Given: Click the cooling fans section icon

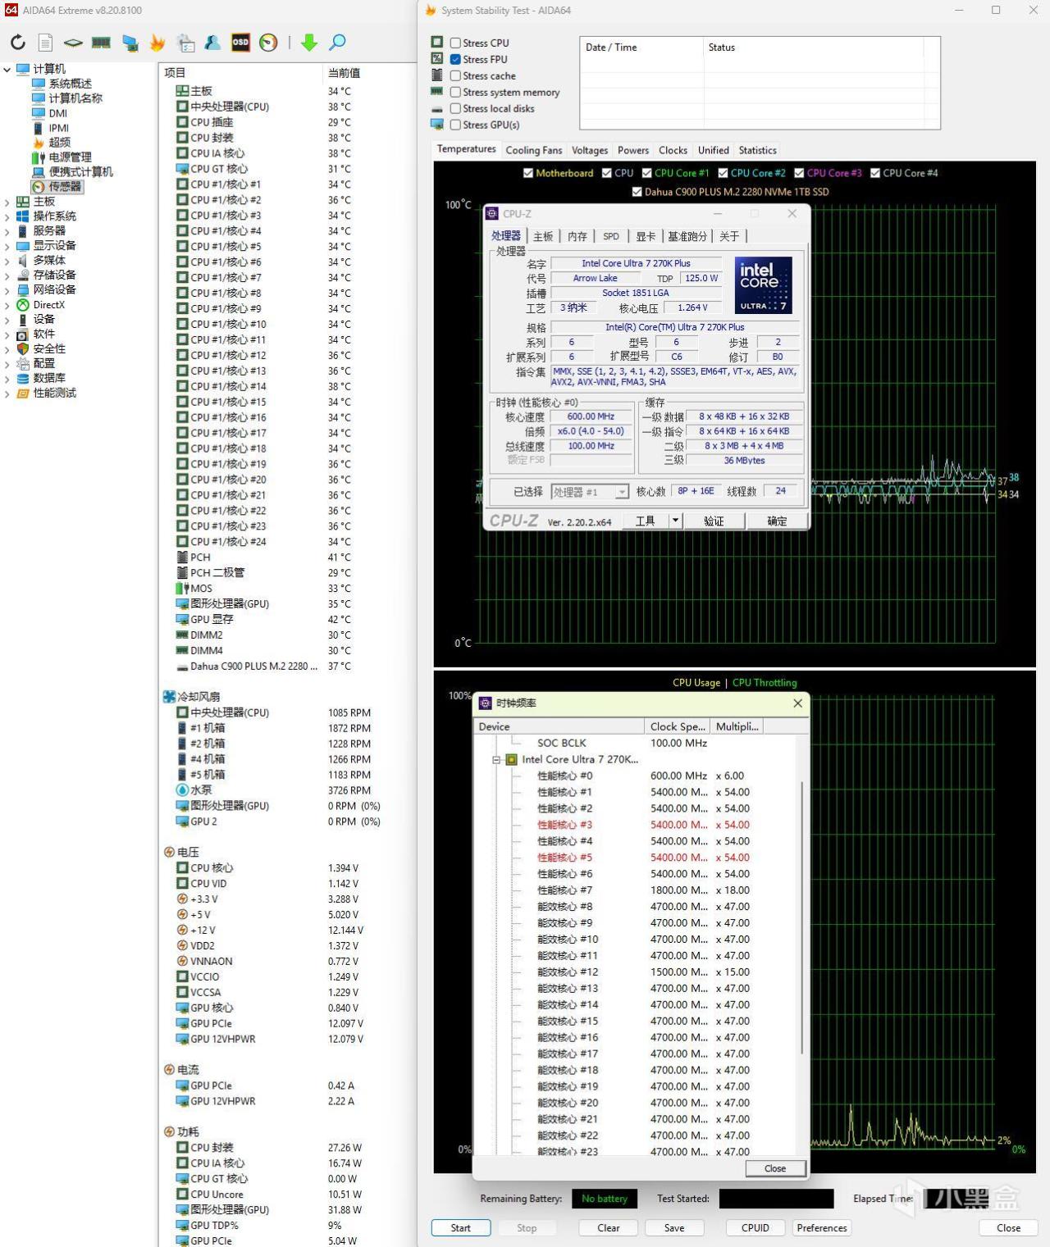Looking at the screenshot, I should pyautogui.click(x=169, y=697).
